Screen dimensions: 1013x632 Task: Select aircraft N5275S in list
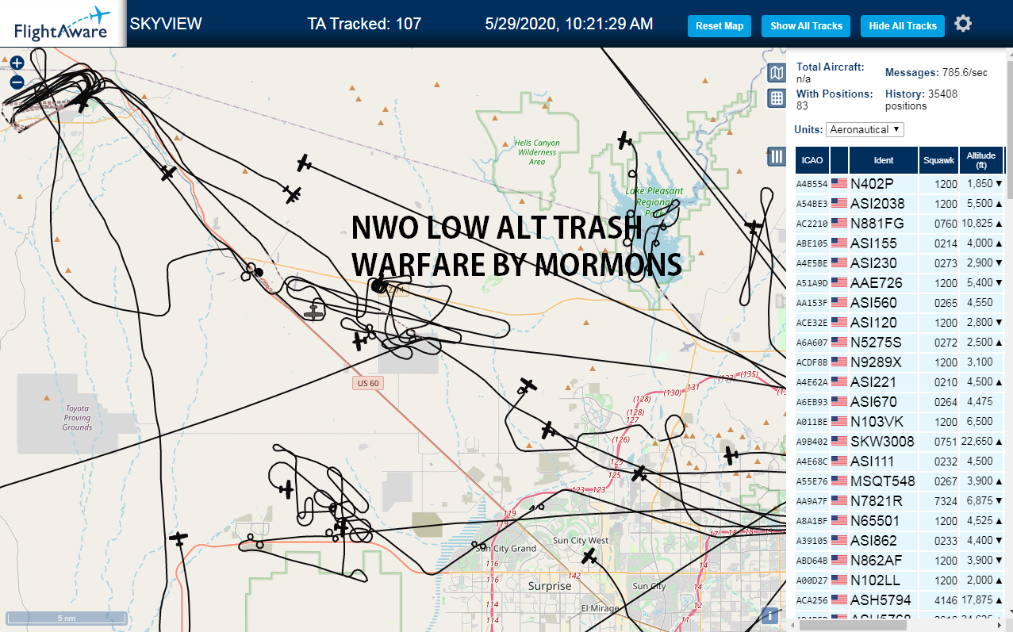click(900, 343)
